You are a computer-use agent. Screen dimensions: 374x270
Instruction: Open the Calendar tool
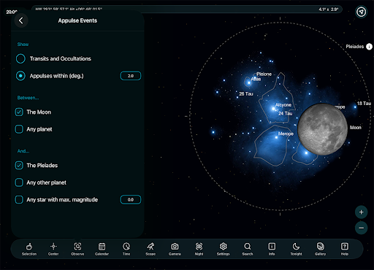point(102,249)
